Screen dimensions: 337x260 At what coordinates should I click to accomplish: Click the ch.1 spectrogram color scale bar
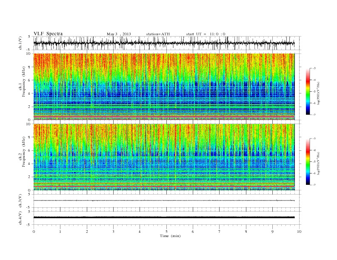click(308, 91)
